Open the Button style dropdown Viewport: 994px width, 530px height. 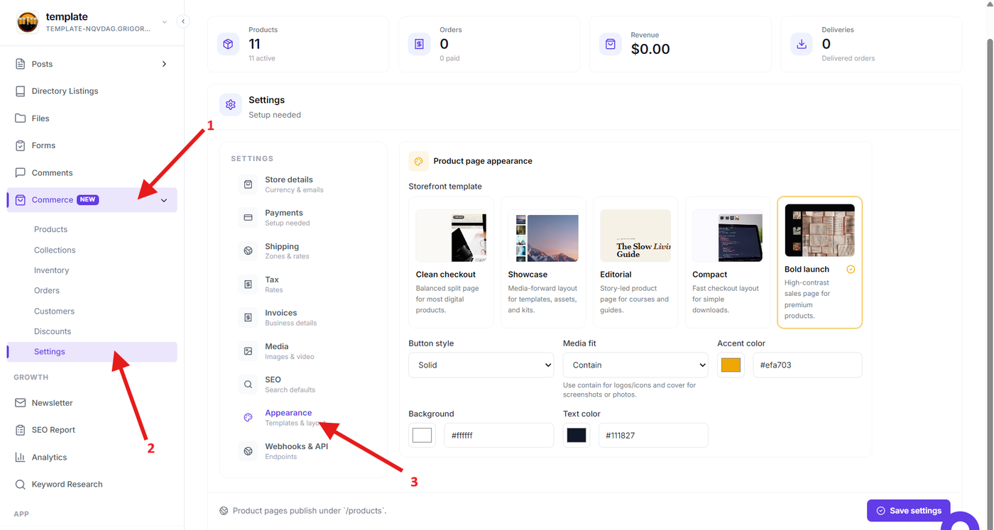[x=481, y=365]
